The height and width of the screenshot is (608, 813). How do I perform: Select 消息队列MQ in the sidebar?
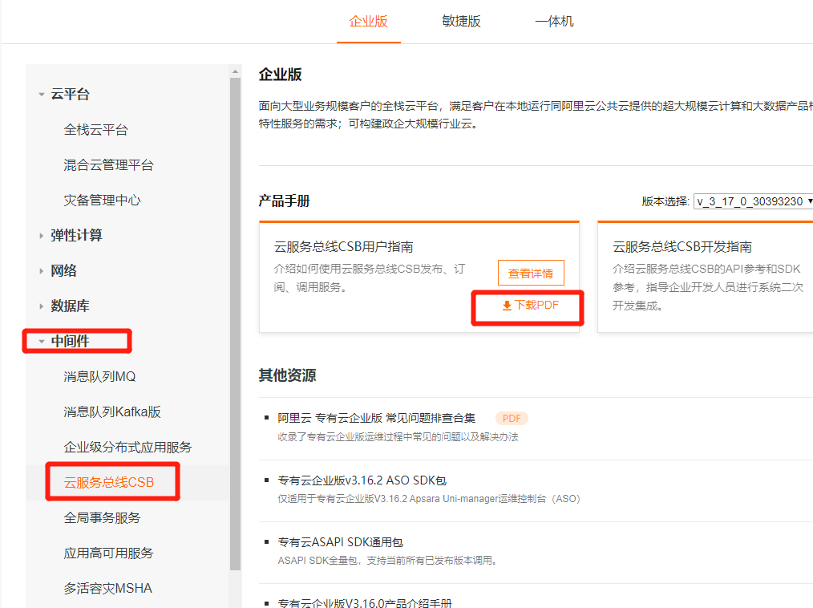pyautogui.click(x=99, y=377)
